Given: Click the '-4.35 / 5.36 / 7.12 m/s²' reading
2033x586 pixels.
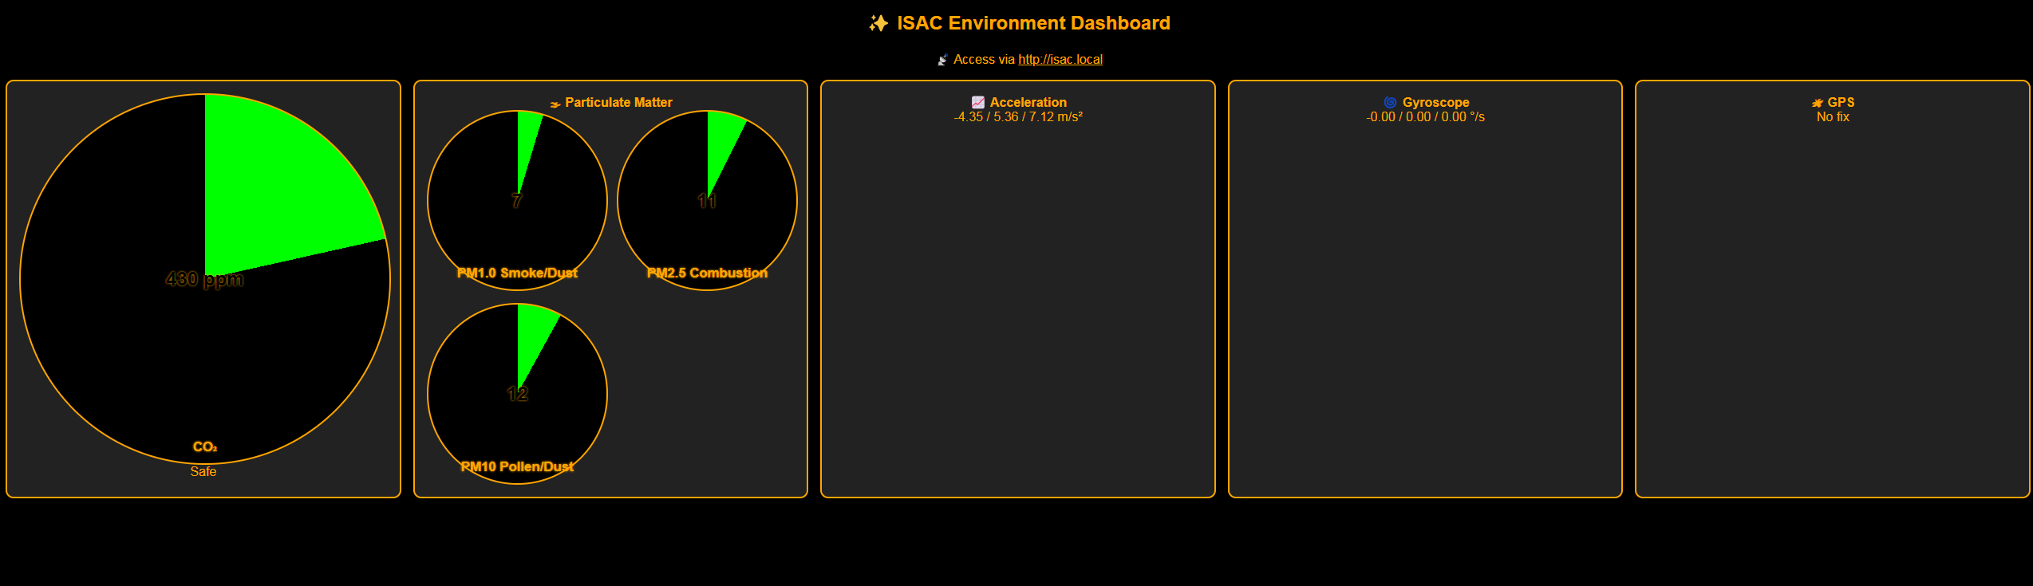Looking at the screenshot, I should pos(1018,117).
